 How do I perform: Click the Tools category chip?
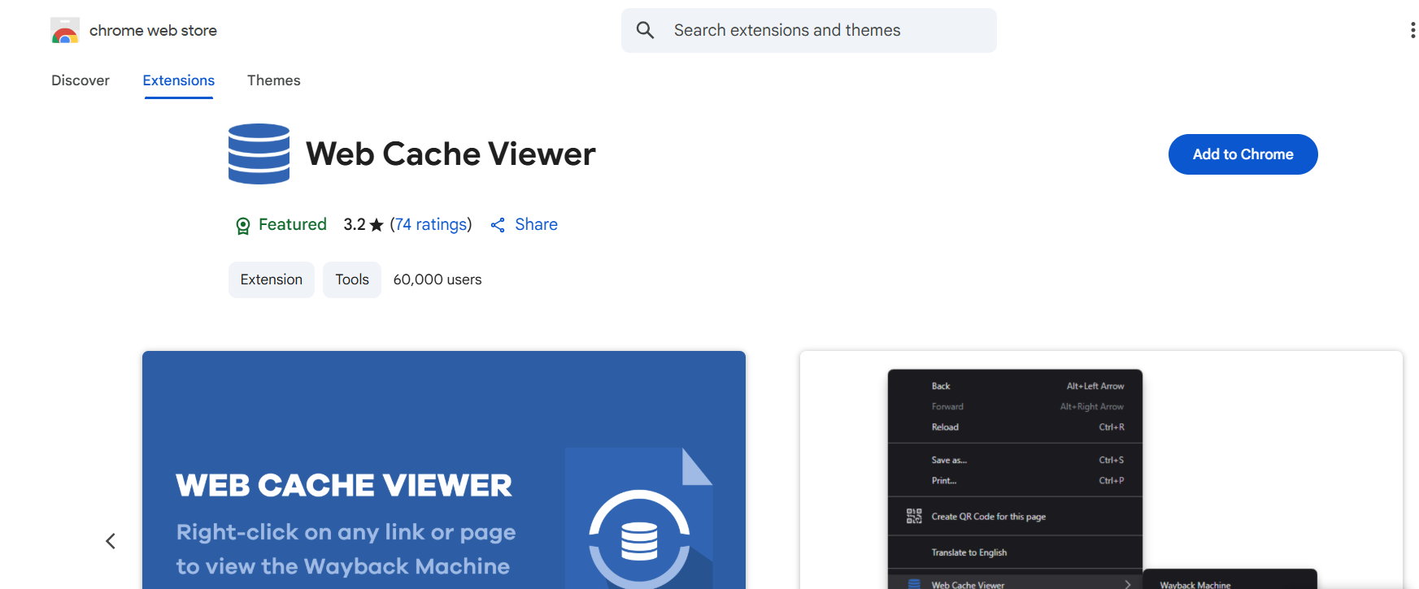click(352, 279)
